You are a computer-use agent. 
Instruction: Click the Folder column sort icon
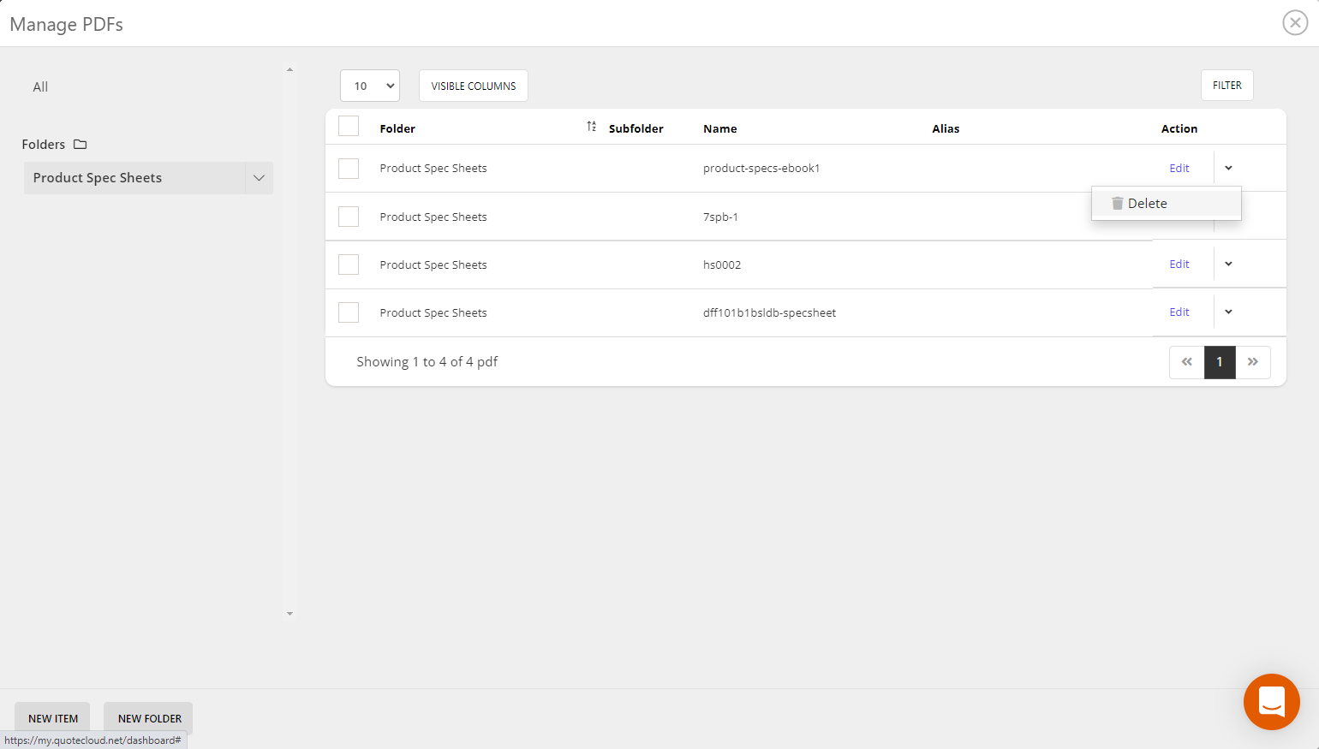point(591,127)
